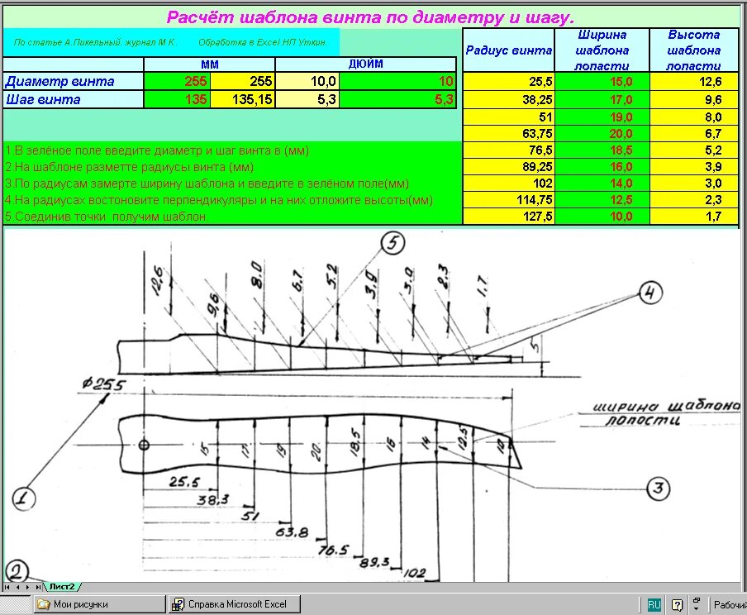Select blade height cell 12,6
The width and height of the screenshot is (747, 615).
pyautogui.click(x=694, y=82)
